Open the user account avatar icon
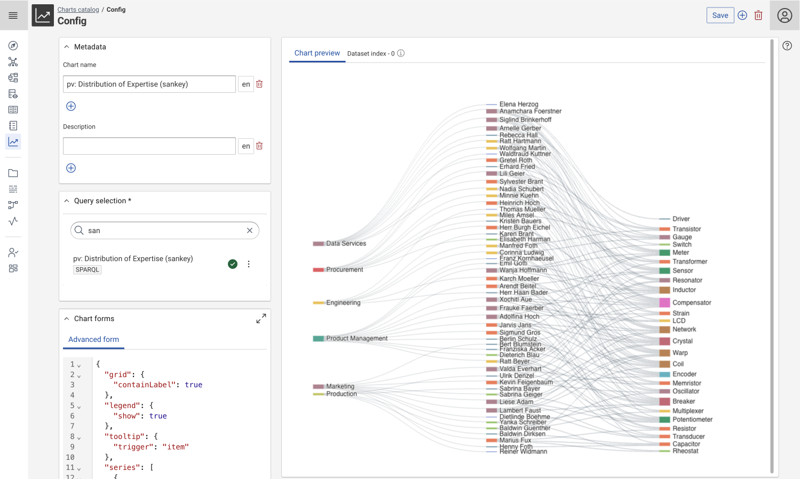This screenshot has width=800, height=479. (x=784, y=15)
